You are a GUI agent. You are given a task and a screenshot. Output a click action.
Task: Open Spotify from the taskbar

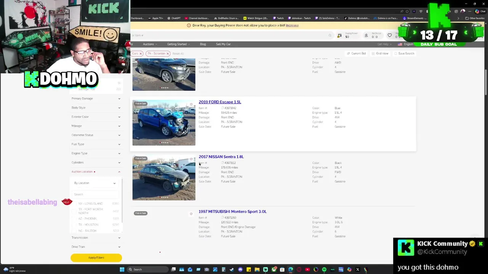(324, 269)
